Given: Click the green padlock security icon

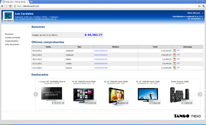Looking at the screenshot, I should click(x=15, y=6).
